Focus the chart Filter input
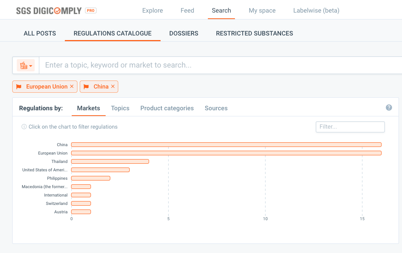Image resolution: width=402 pixels, height=253 pixels. pyautogui.click(x=350, y=127)
